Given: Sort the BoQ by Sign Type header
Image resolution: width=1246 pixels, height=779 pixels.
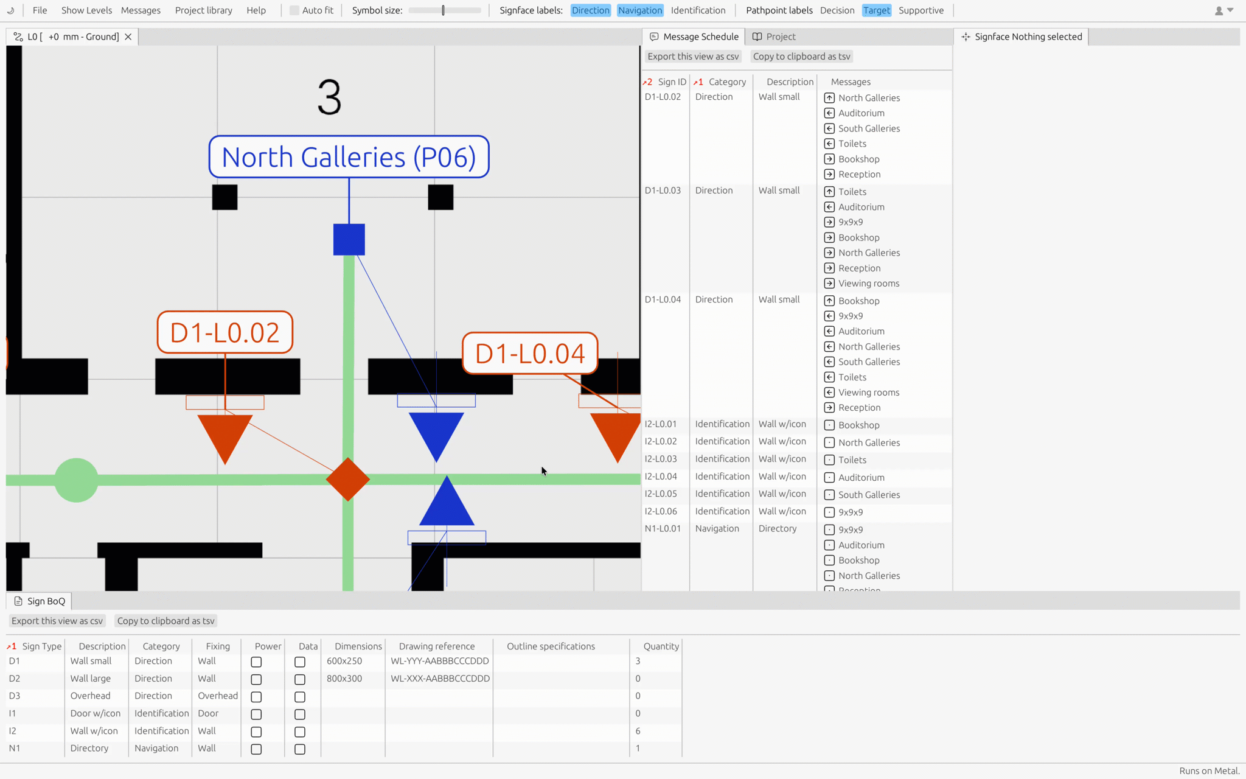Looking at the screenshot, I should pos(41,646).
